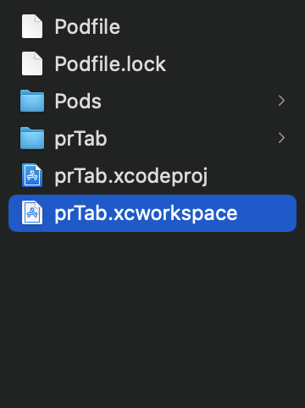Select the prTab folder name
Screen dimensions: 305x408
coord(80,139)
